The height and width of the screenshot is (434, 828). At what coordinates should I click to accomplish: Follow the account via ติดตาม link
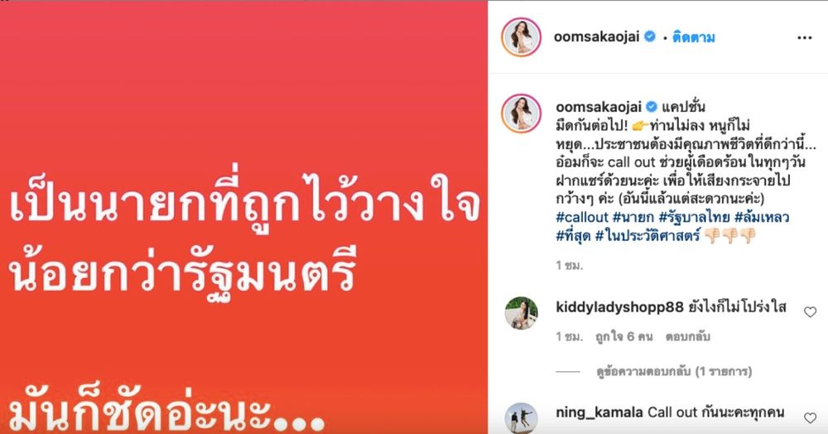click(693, 37)
